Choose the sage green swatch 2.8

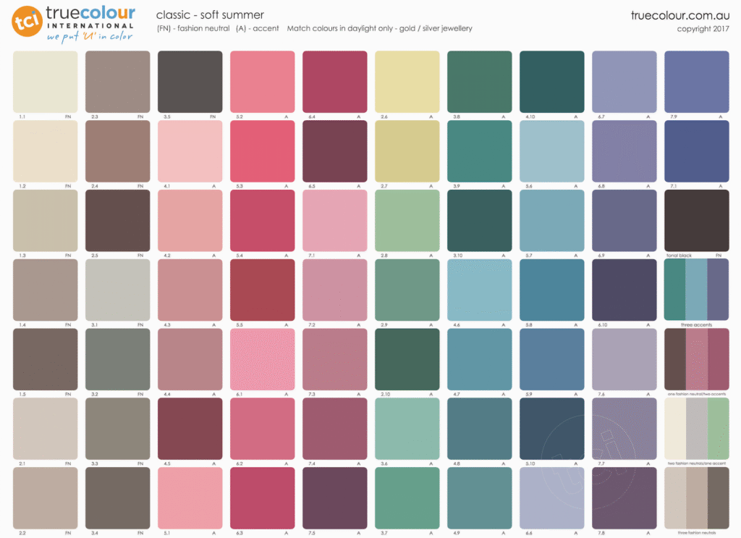click(x=407, y=220)
